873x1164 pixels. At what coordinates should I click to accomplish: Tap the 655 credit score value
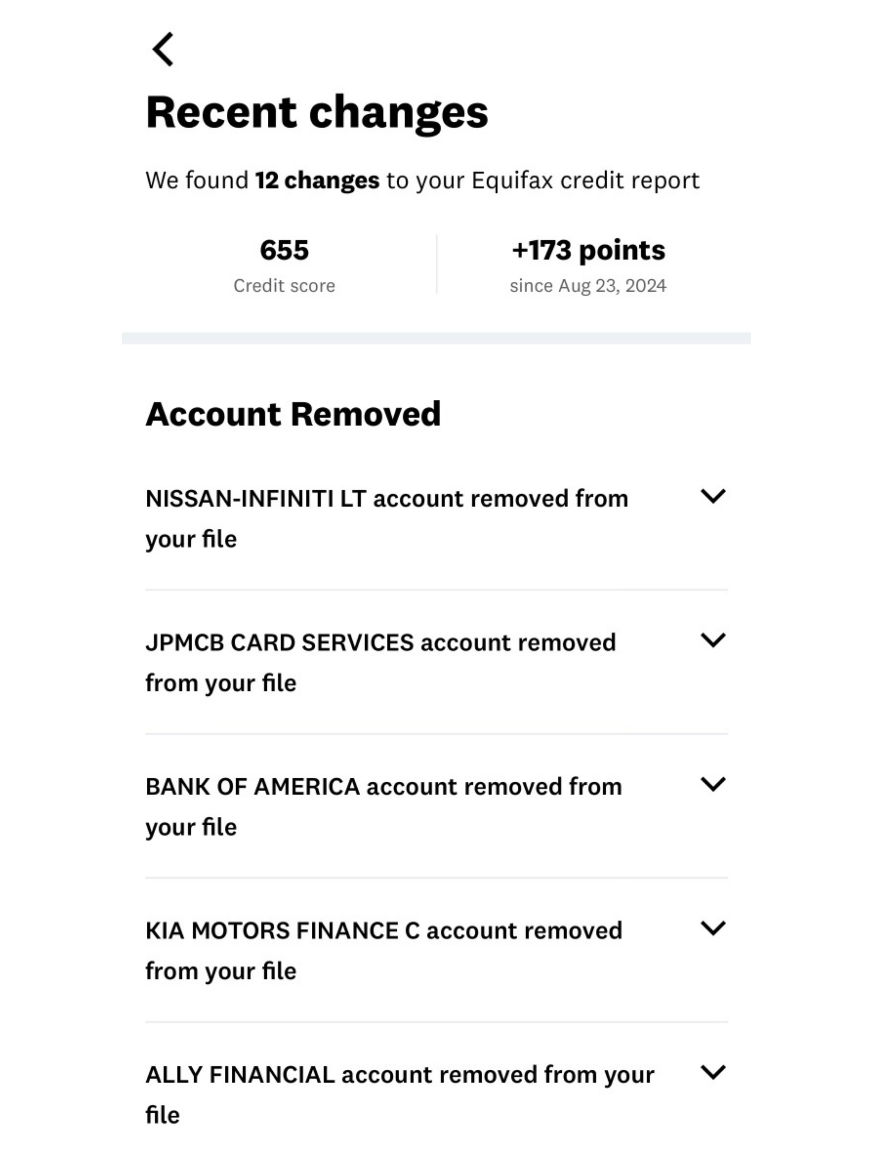point(284,250)
